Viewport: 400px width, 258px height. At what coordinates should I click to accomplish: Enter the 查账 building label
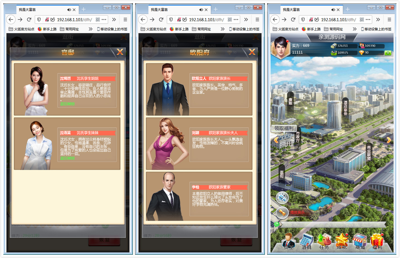(290, 101)
